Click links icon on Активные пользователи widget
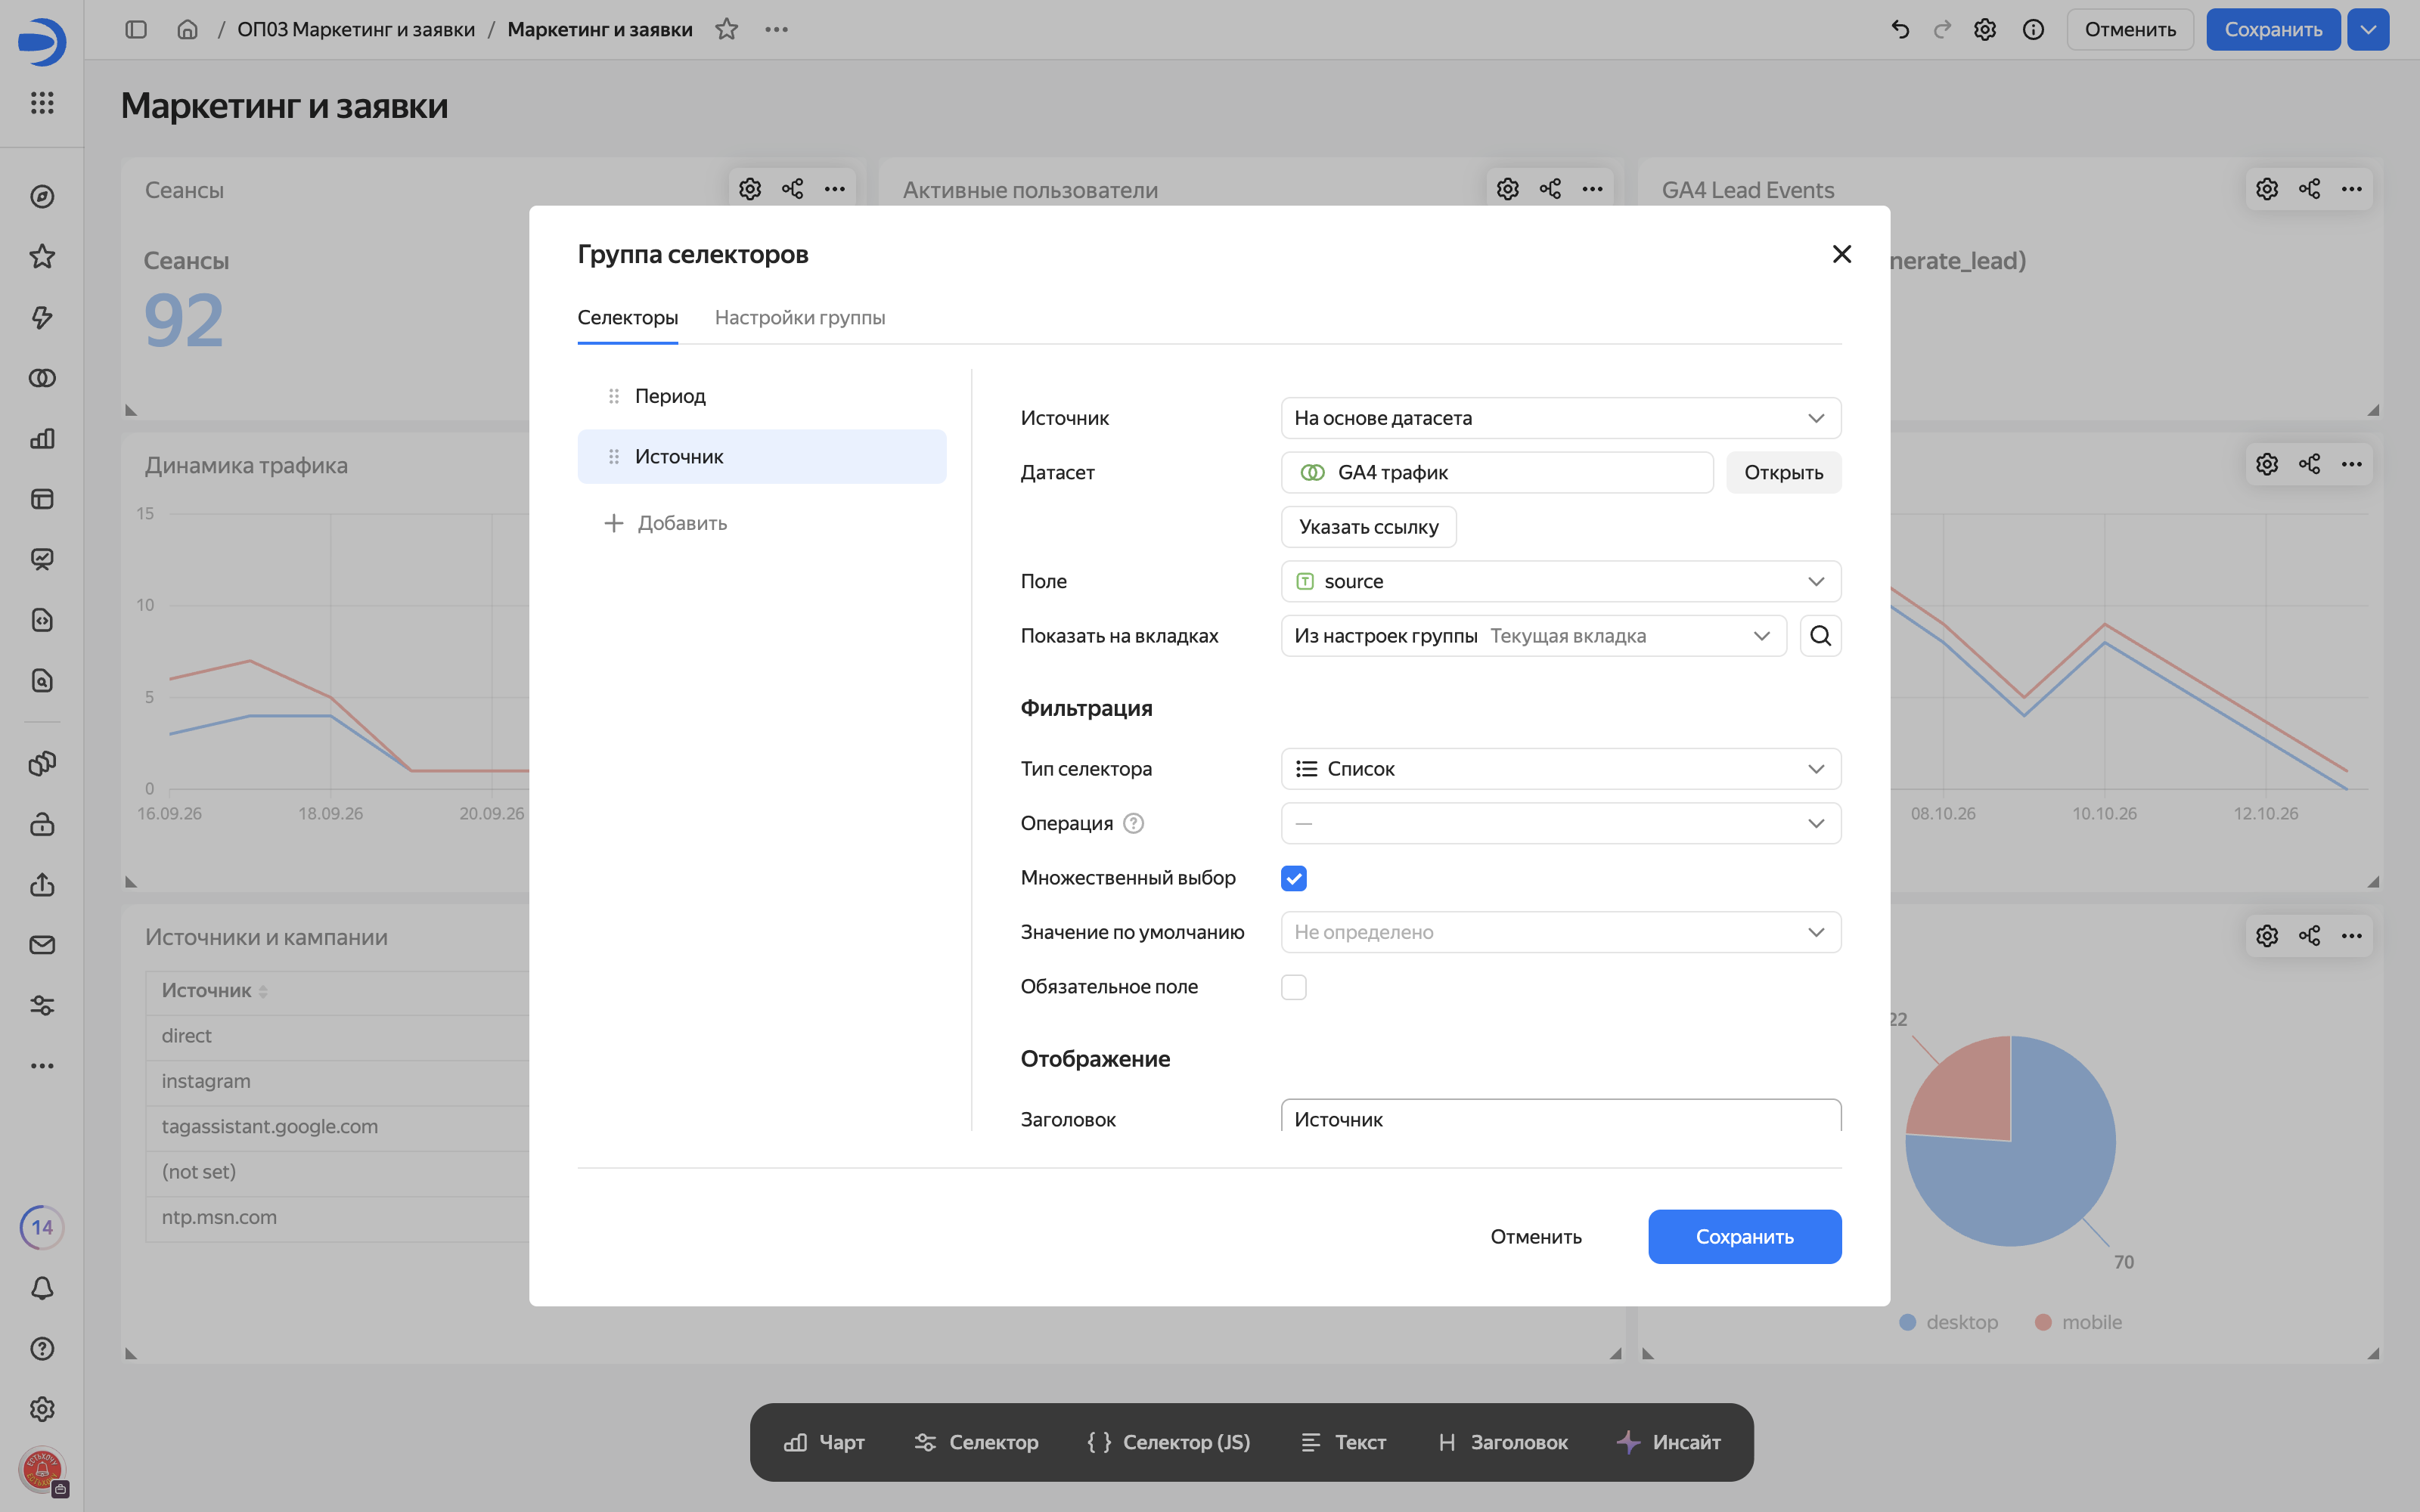Viewport: 2420px width, 1512px height. pos(1550,189)
